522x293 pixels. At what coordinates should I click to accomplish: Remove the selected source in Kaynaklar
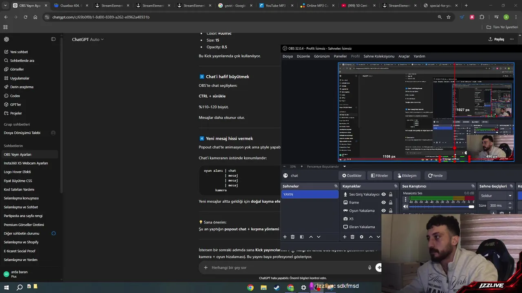[x=352, y=237]
